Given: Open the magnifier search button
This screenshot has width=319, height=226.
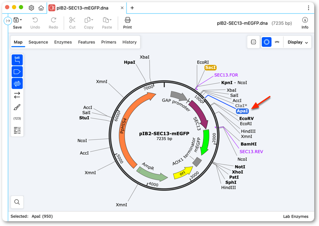Looking at the screenshot, I should pyautogui.click(x=17, y=202).
